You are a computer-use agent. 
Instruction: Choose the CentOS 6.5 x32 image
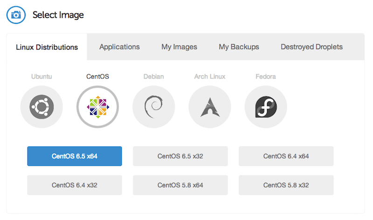(180, 156)
